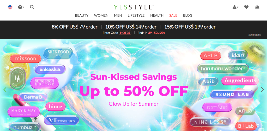Open the user account dropdown
Viewport: 267px width, 131px height.
point(235,7)
